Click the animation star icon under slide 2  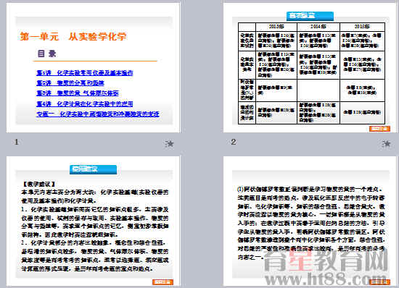(x=386, y=144)
